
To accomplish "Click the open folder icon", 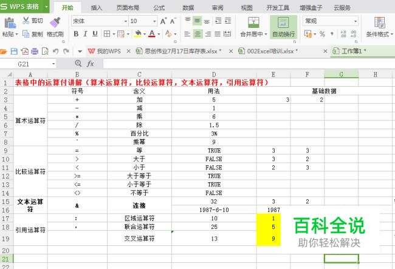I will click(4, 52).
